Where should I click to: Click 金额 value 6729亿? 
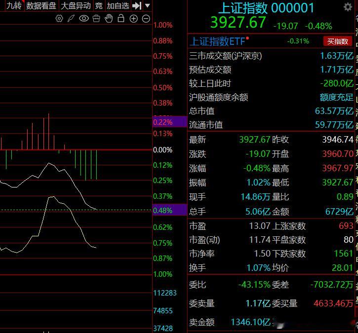[339, 212]
